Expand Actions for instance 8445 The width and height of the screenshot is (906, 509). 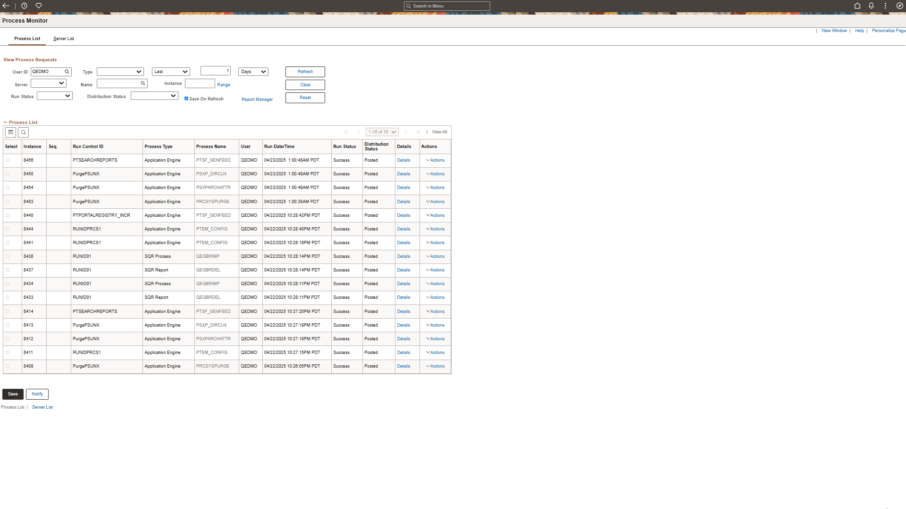click(435, 215)
